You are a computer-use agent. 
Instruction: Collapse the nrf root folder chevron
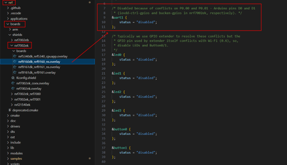(x=6, y=2)
